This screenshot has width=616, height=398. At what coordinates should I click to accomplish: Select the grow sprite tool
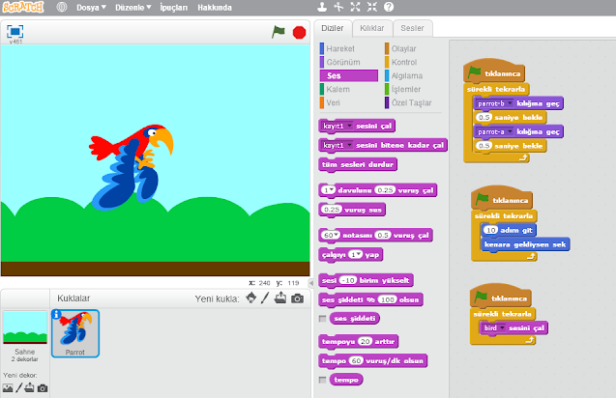tap(355, 7)
